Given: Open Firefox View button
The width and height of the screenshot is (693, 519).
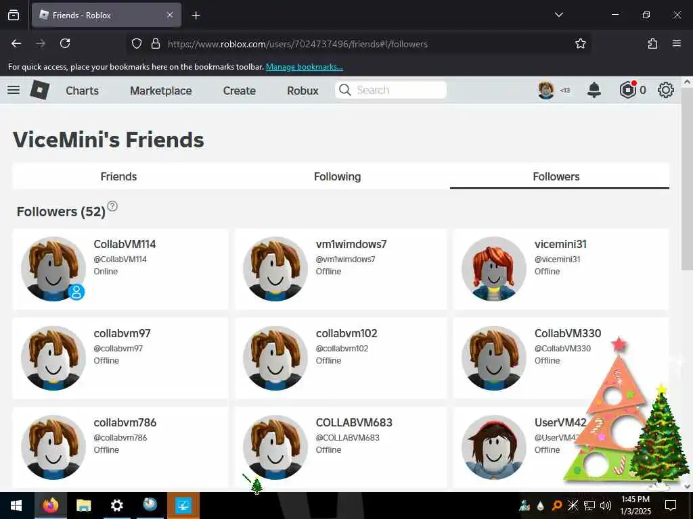Looking at the screenshot, I should 14,16.
